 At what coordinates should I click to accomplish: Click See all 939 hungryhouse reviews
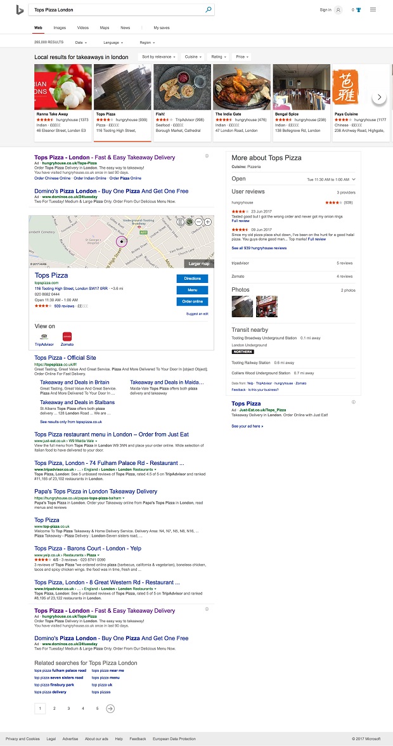click(x=259, y=249)
